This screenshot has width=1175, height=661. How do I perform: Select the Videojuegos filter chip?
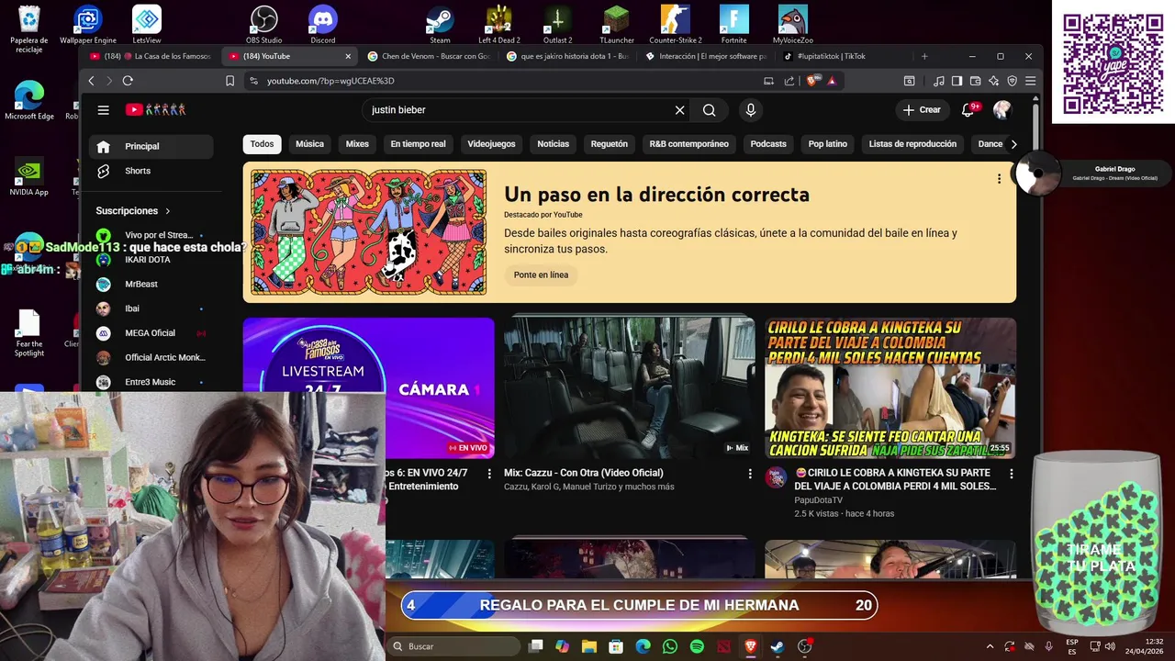(491, 144)
